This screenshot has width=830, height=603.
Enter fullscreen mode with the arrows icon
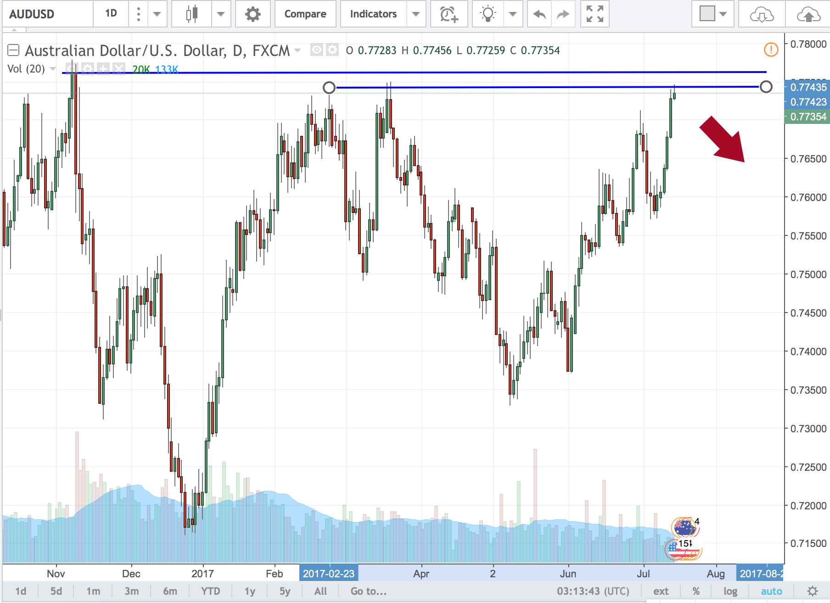point(594,14)
